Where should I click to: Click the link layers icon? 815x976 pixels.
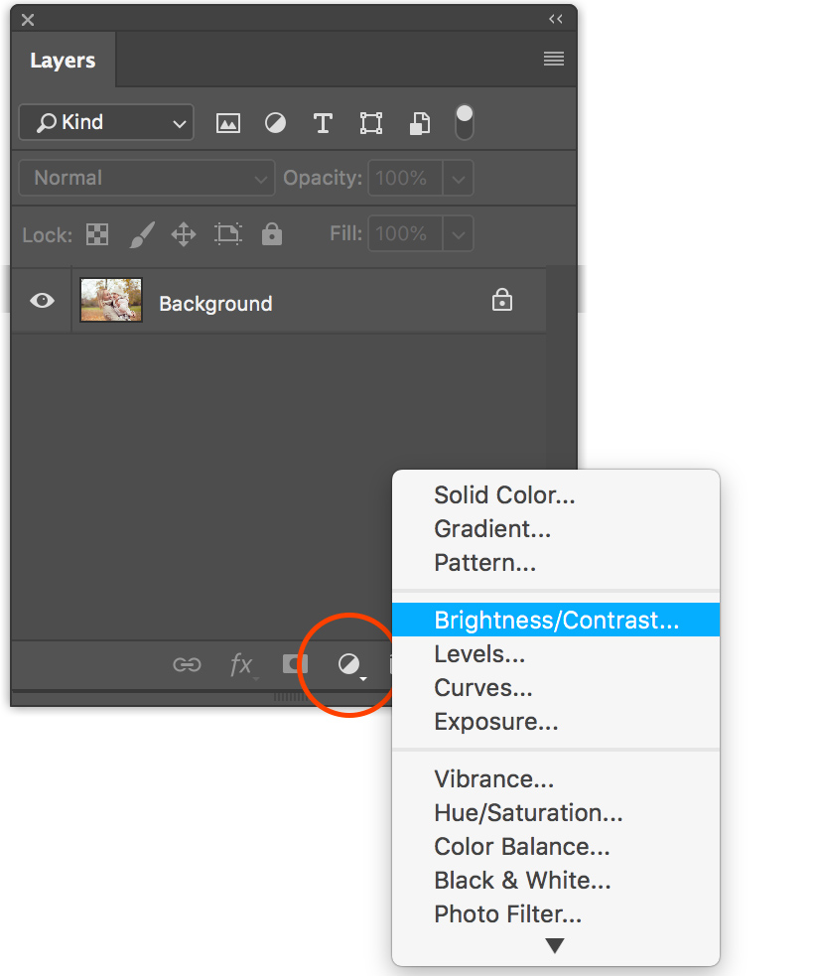187,665
